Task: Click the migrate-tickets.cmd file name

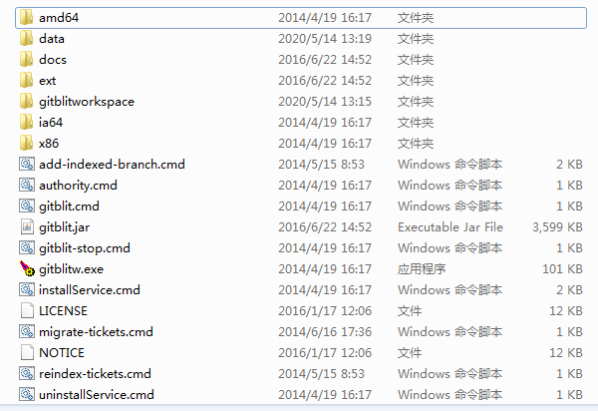Action: pyautogui.click(x=96, y=332)
